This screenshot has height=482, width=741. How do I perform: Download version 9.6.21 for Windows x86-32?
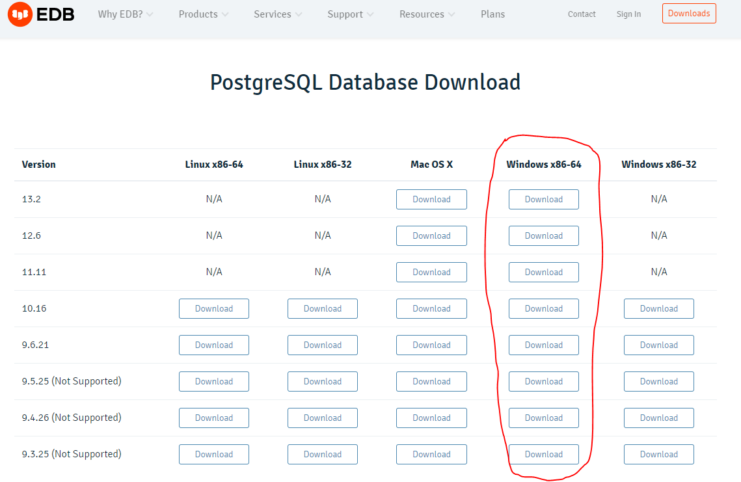(659, 345)
